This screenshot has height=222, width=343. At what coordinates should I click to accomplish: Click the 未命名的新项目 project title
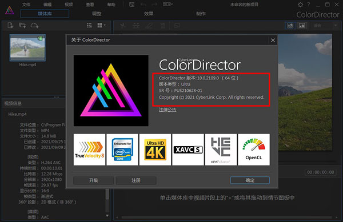(x=244, y=5)
